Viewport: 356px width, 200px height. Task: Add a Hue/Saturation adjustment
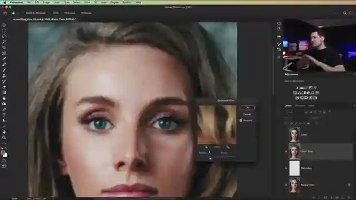295,93
